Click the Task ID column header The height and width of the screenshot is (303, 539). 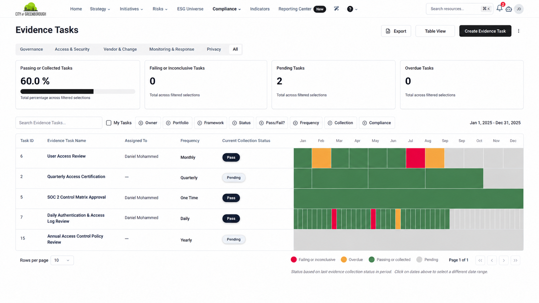coord(27,141)
